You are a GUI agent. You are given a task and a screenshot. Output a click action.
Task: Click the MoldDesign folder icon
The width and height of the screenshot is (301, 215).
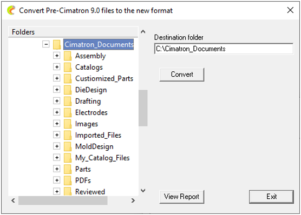coord(68,146)
